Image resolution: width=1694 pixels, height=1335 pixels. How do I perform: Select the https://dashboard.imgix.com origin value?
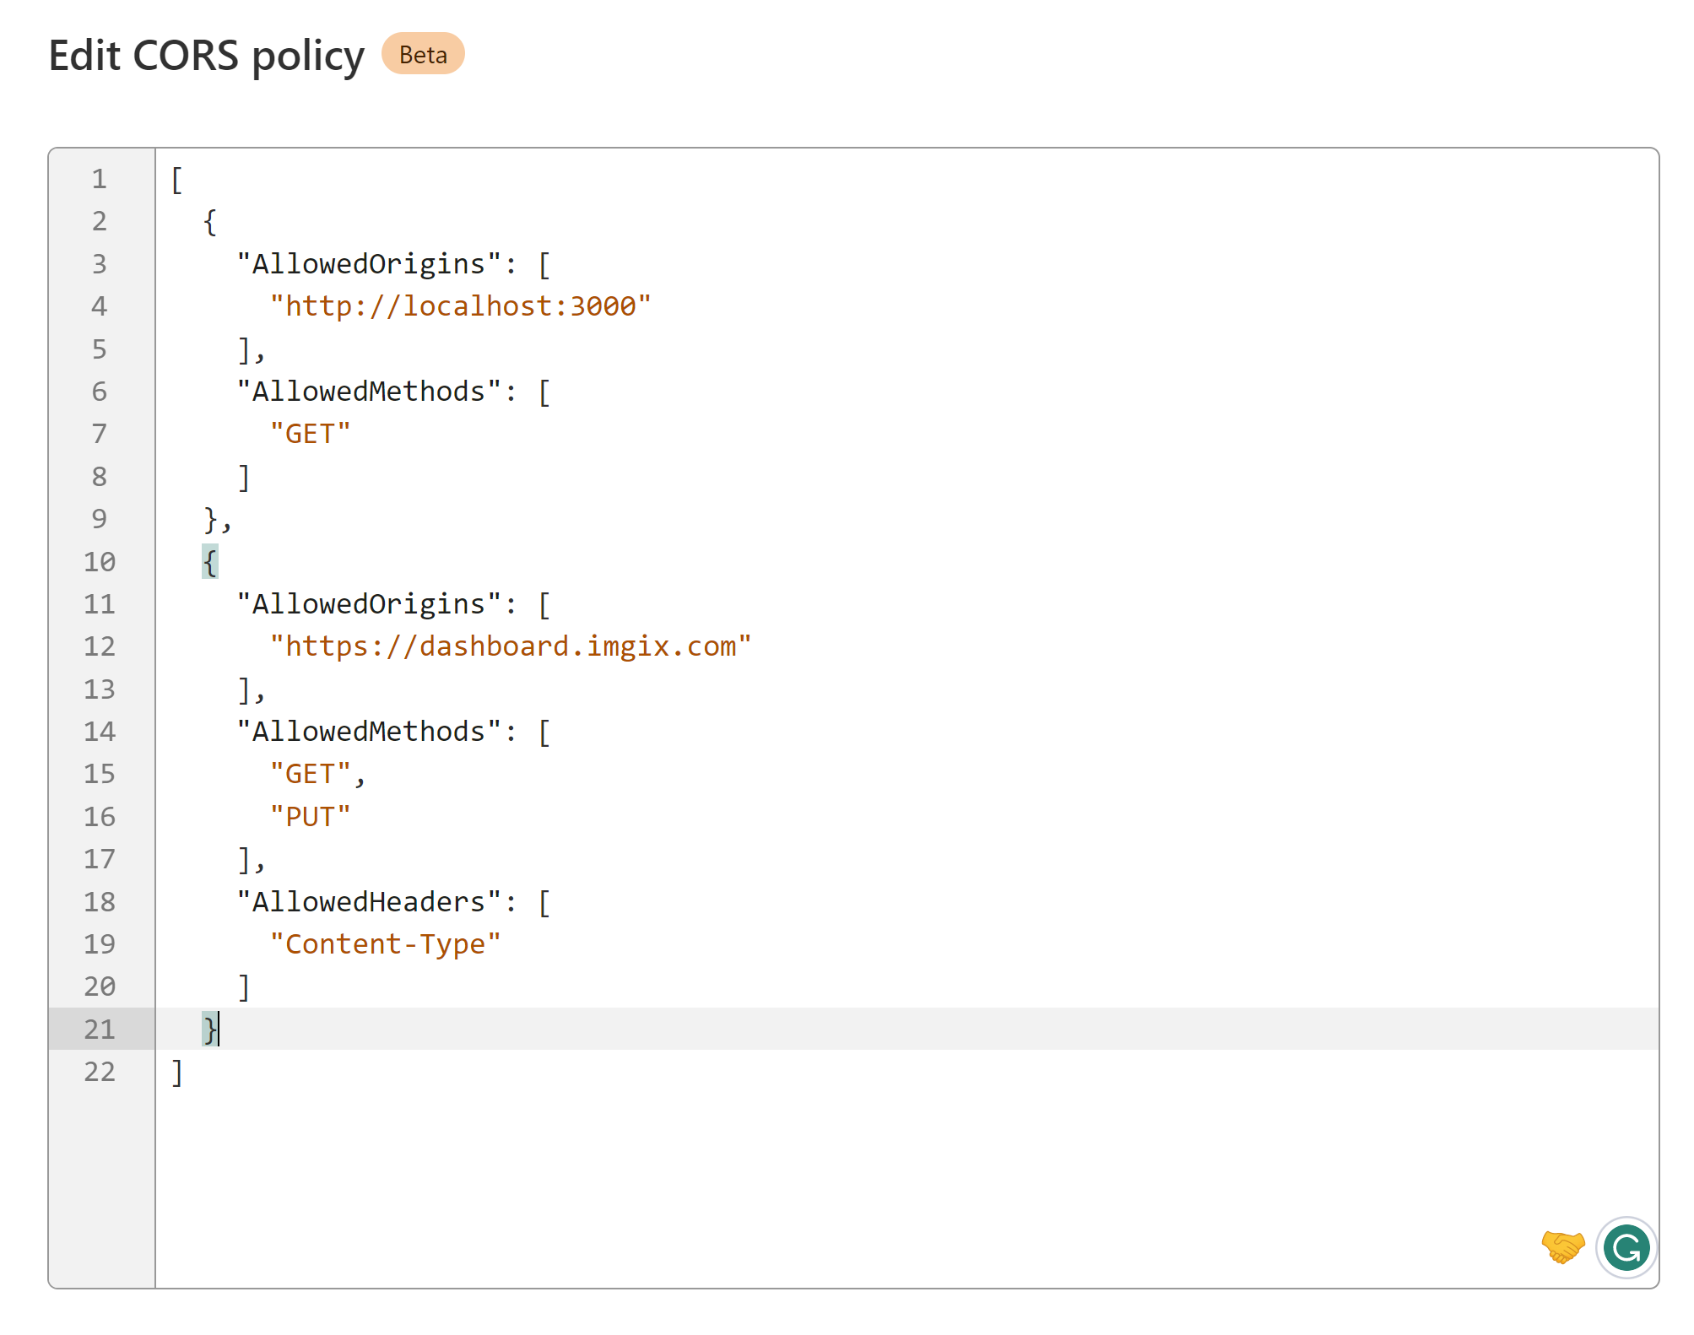point(511,646)
